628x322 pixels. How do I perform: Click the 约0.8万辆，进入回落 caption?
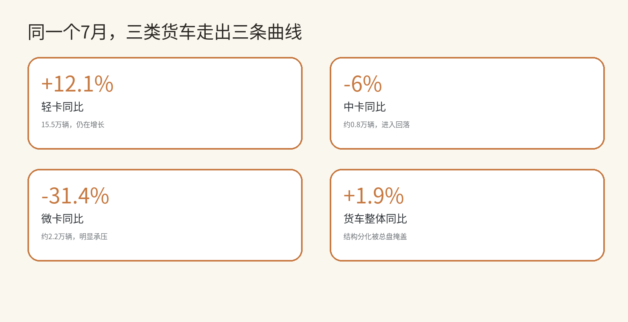click(x=376, y=124)
